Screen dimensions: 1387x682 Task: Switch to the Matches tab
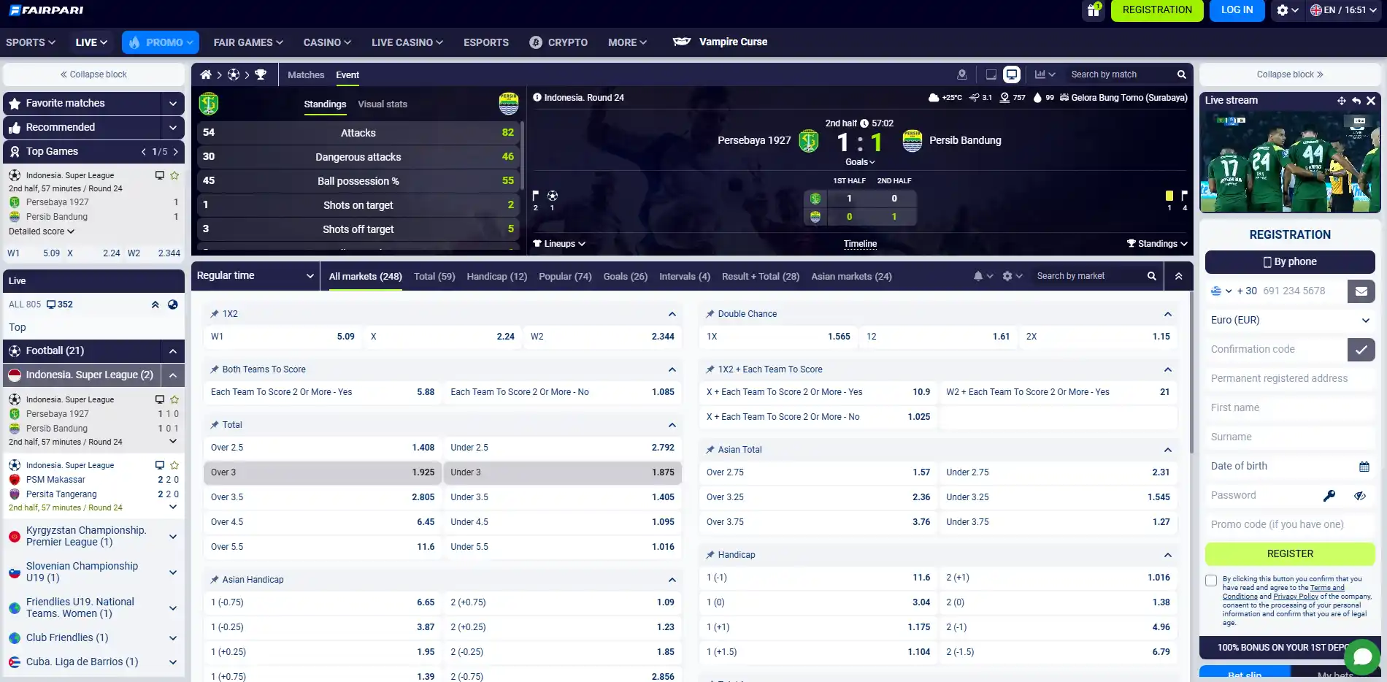click(306, 74)
